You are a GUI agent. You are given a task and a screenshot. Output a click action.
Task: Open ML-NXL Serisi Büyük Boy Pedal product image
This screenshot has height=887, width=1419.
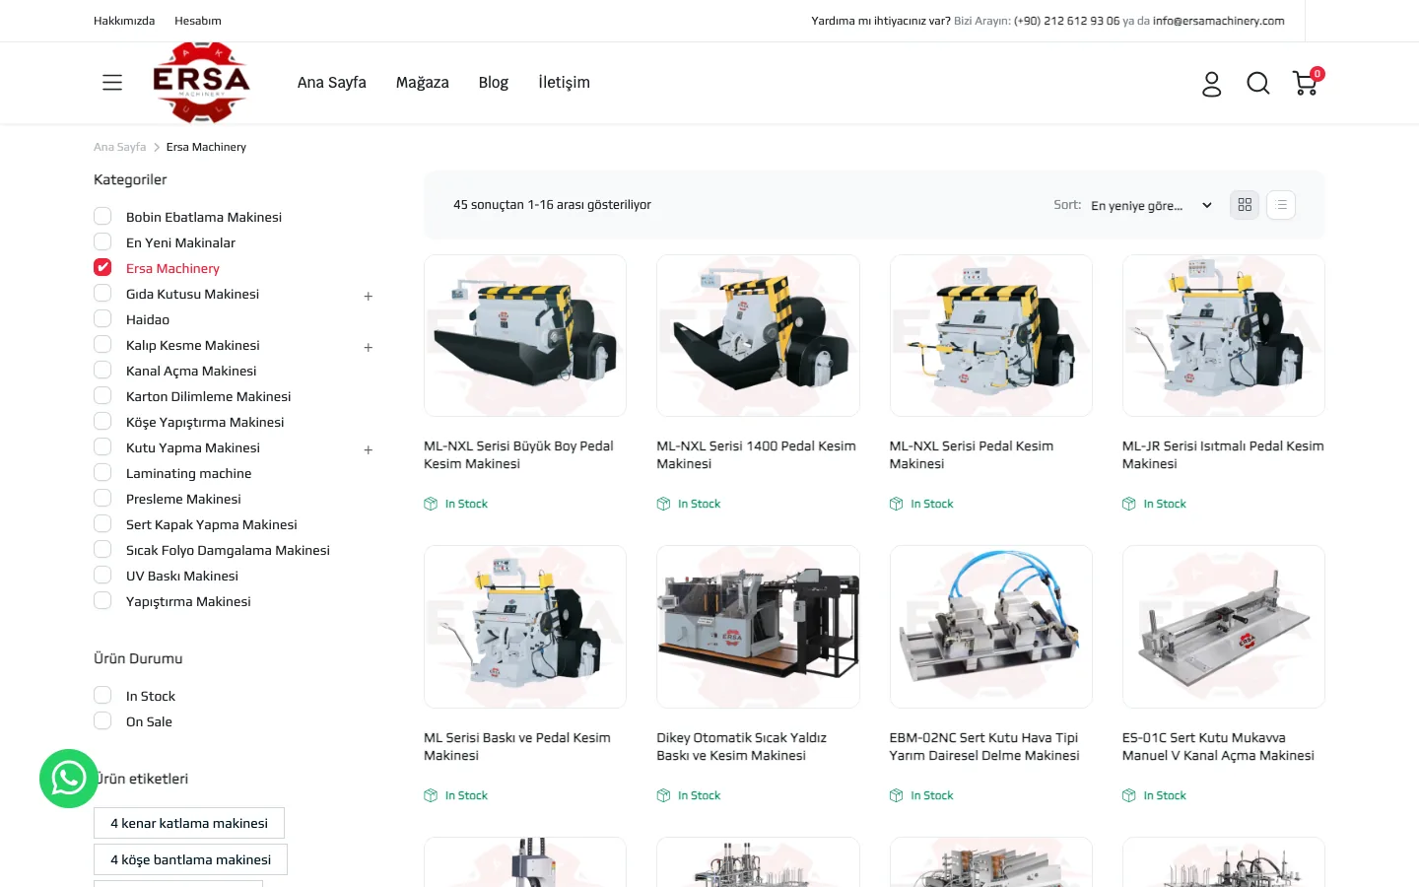point(525,335)
